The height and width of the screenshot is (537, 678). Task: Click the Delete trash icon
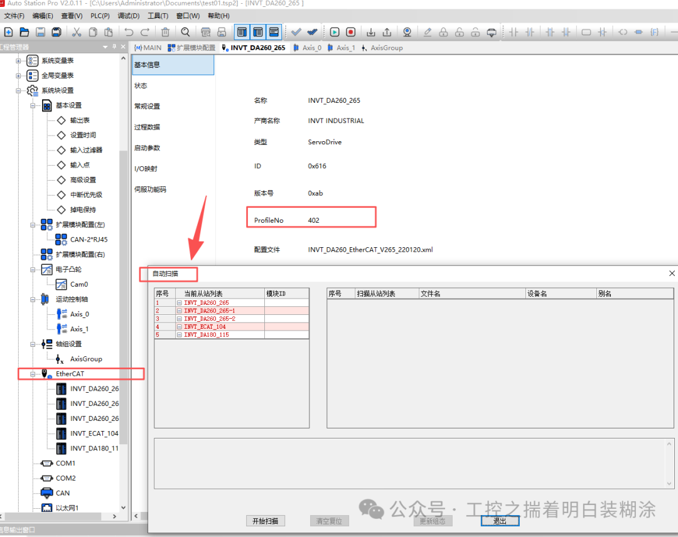(x=165, y=32)
